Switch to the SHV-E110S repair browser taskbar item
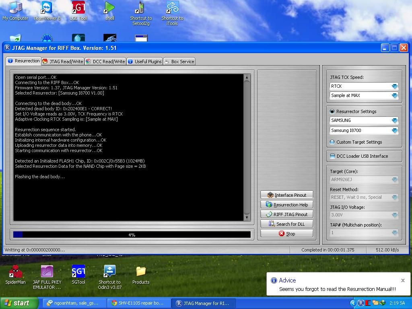This screenshot has height=309, width=412. [x=139, y=303]
